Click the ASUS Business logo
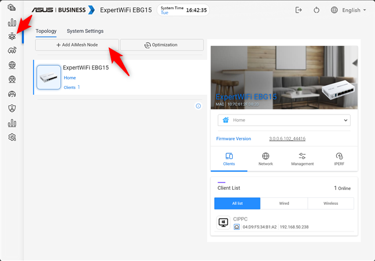This screenshot has height=261, width=375. pyautogui.click(x=64, y=10)
